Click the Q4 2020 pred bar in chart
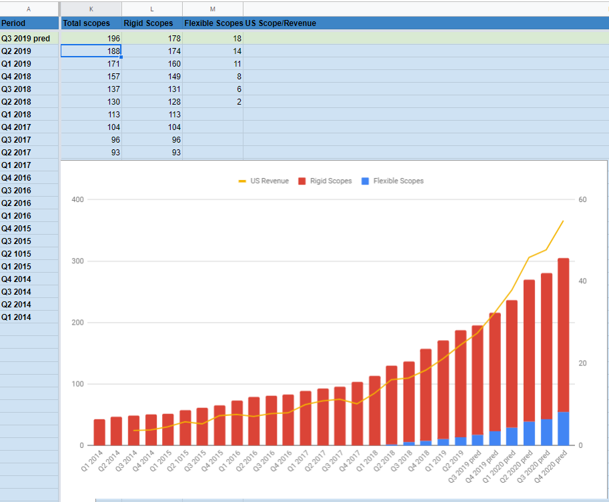The width and height of the screenshot is (609, 502). tap(563, 351)
